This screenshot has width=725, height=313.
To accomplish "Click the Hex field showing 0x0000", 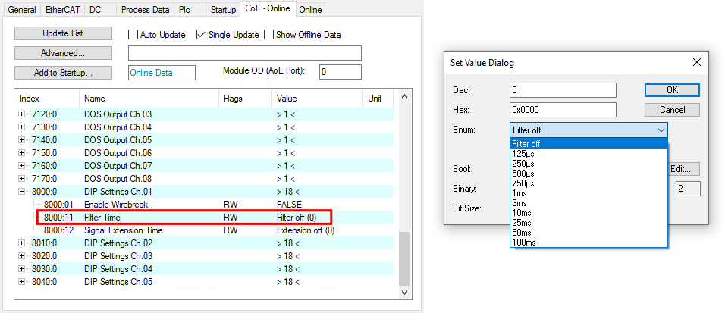I will point(563,110).
